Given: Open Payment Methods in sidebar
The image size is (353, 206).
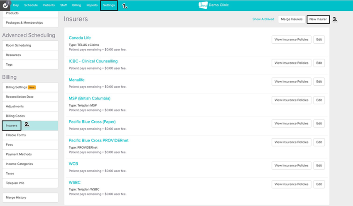Looking at the screenshot, I should 30,154.
